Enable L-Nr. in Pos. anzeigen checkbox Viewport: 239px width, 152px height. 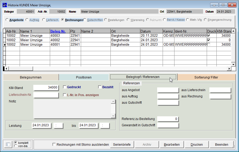click(65, 95)
